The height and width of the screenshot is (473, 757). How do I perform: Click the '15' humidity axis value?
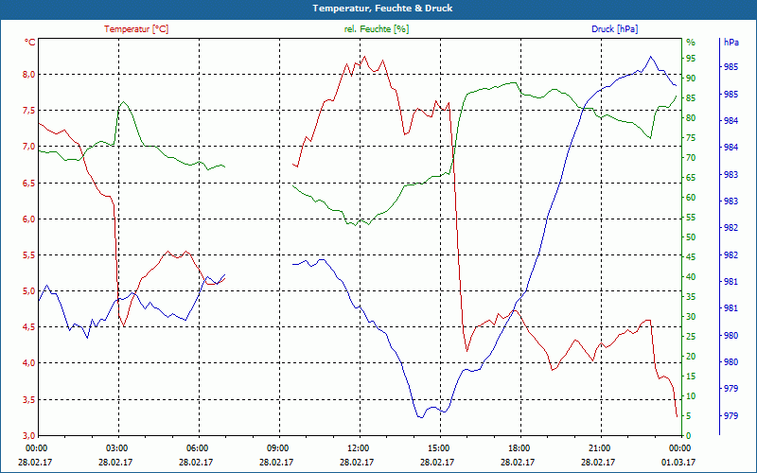click(691, 377)
